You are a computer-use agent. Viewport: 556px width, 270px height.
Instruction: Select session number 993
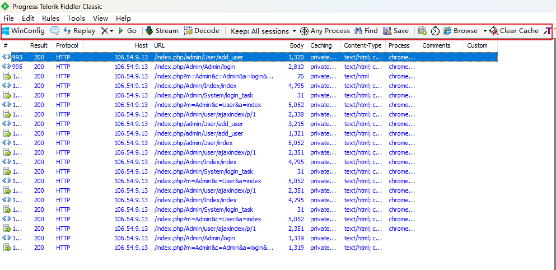click(17, 57)
